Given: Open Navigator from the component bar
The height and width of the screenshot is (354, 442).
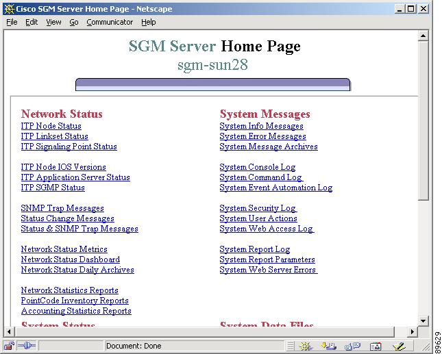Looking at the screenshot, I should click(x=306, y=346).
